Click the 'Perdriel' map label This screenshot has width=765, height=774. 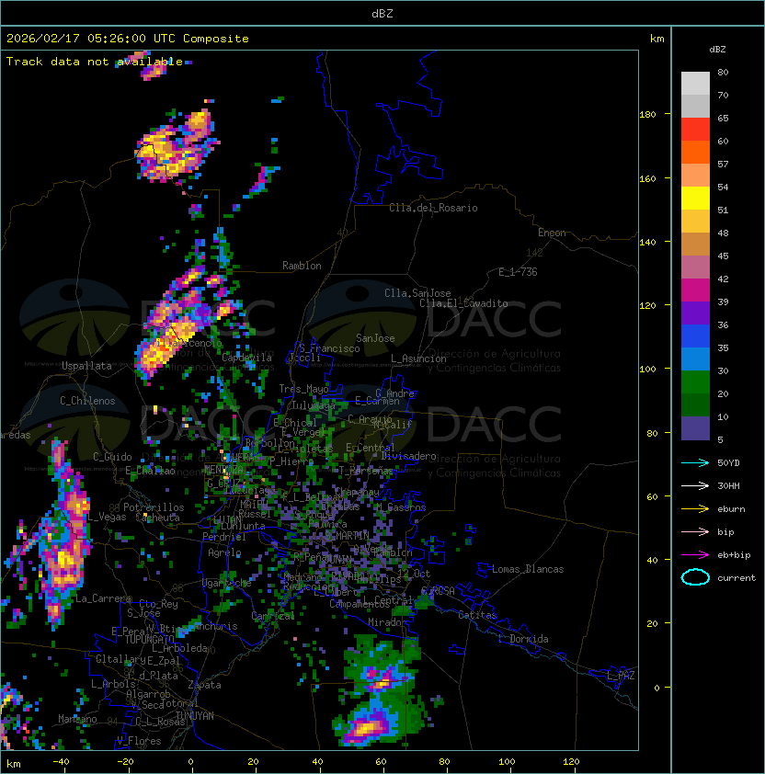[224, 537]
